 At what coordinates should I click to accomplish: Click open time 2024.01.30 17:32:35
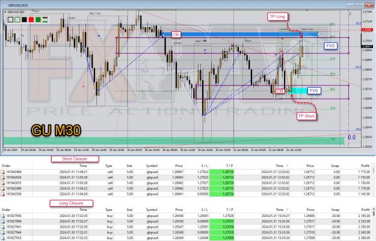pyautogui.click(x=73, y=216)
